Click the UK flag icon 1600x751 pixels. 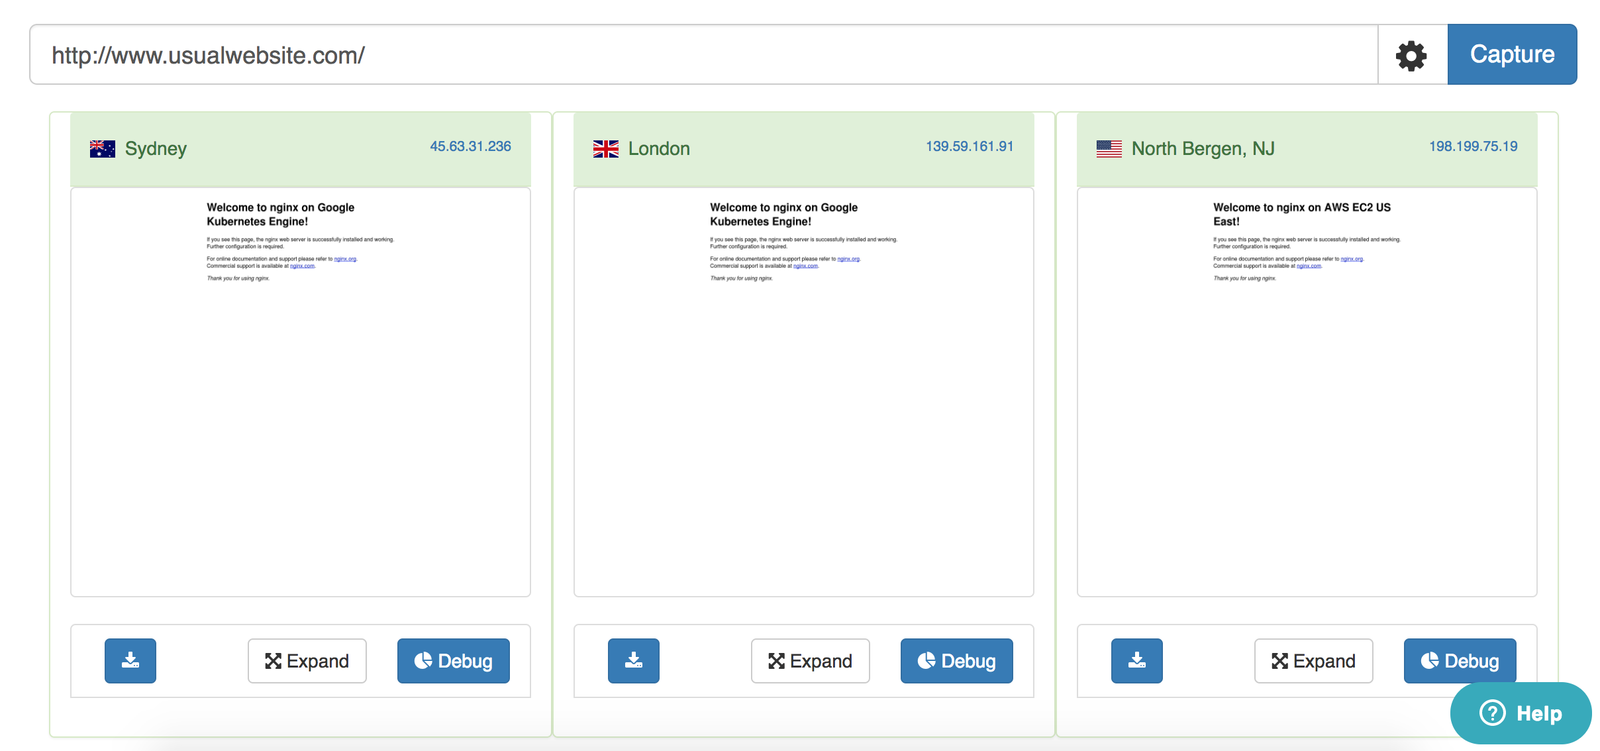pos(606,149)
